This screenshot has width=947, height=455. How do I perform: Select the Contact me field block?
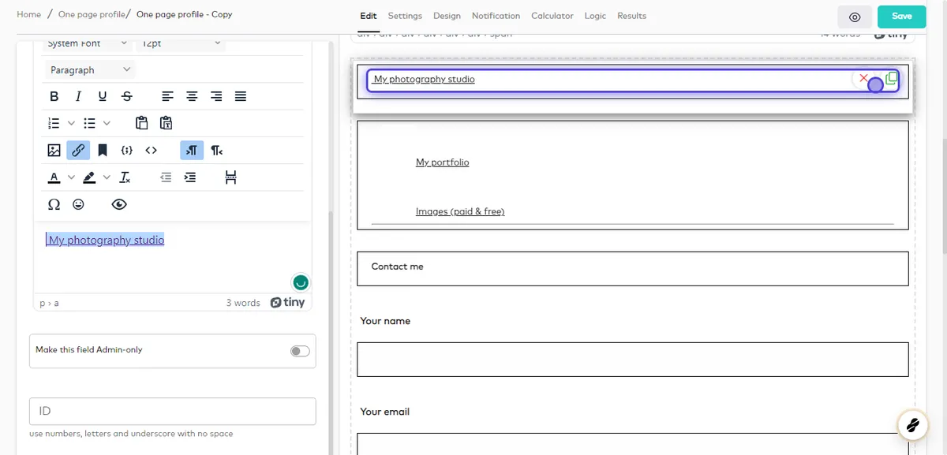point(632,269)
